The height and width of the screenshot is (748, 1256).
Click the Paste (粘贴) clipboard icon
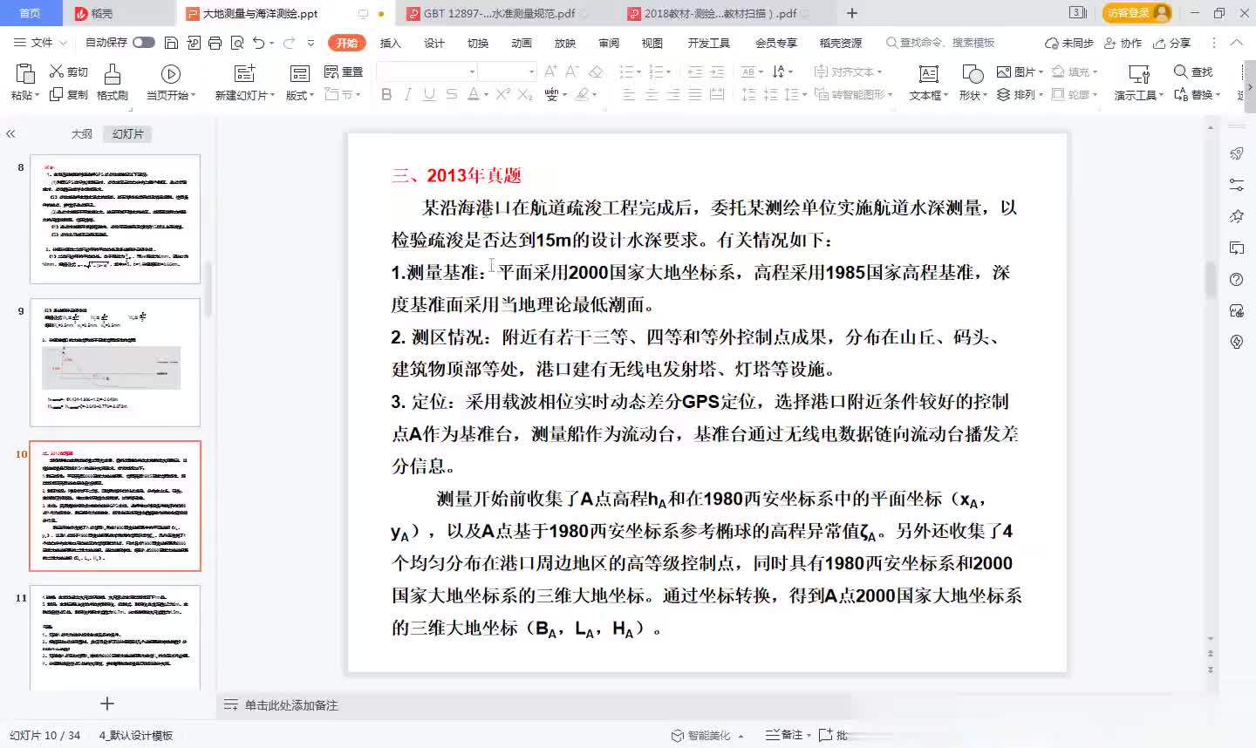pos(24,74)
